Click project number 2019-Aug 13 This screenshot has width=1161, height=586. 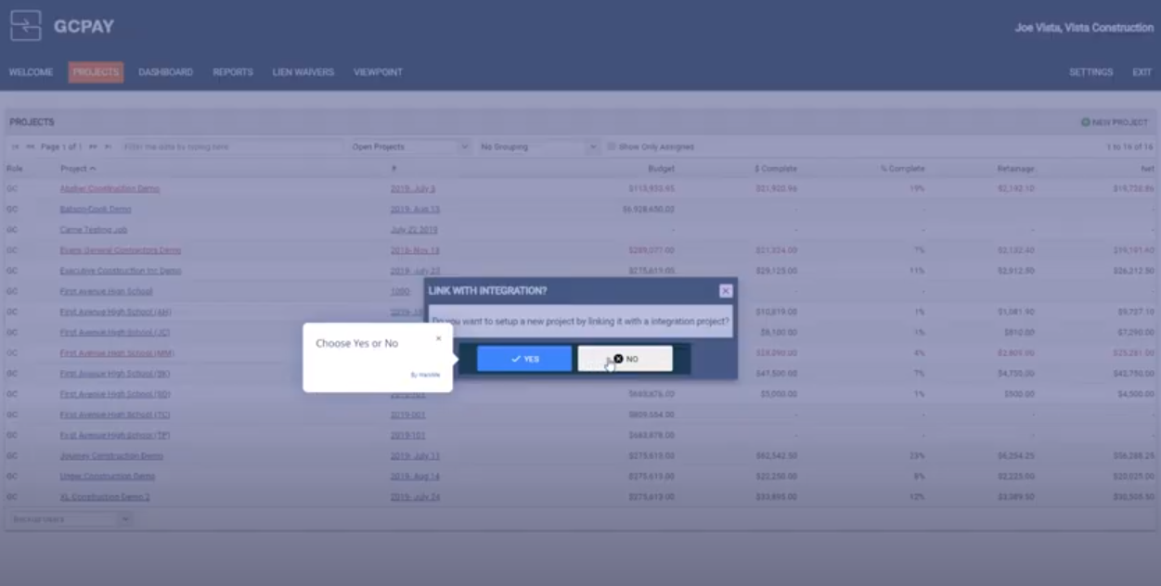click(415, 210)
